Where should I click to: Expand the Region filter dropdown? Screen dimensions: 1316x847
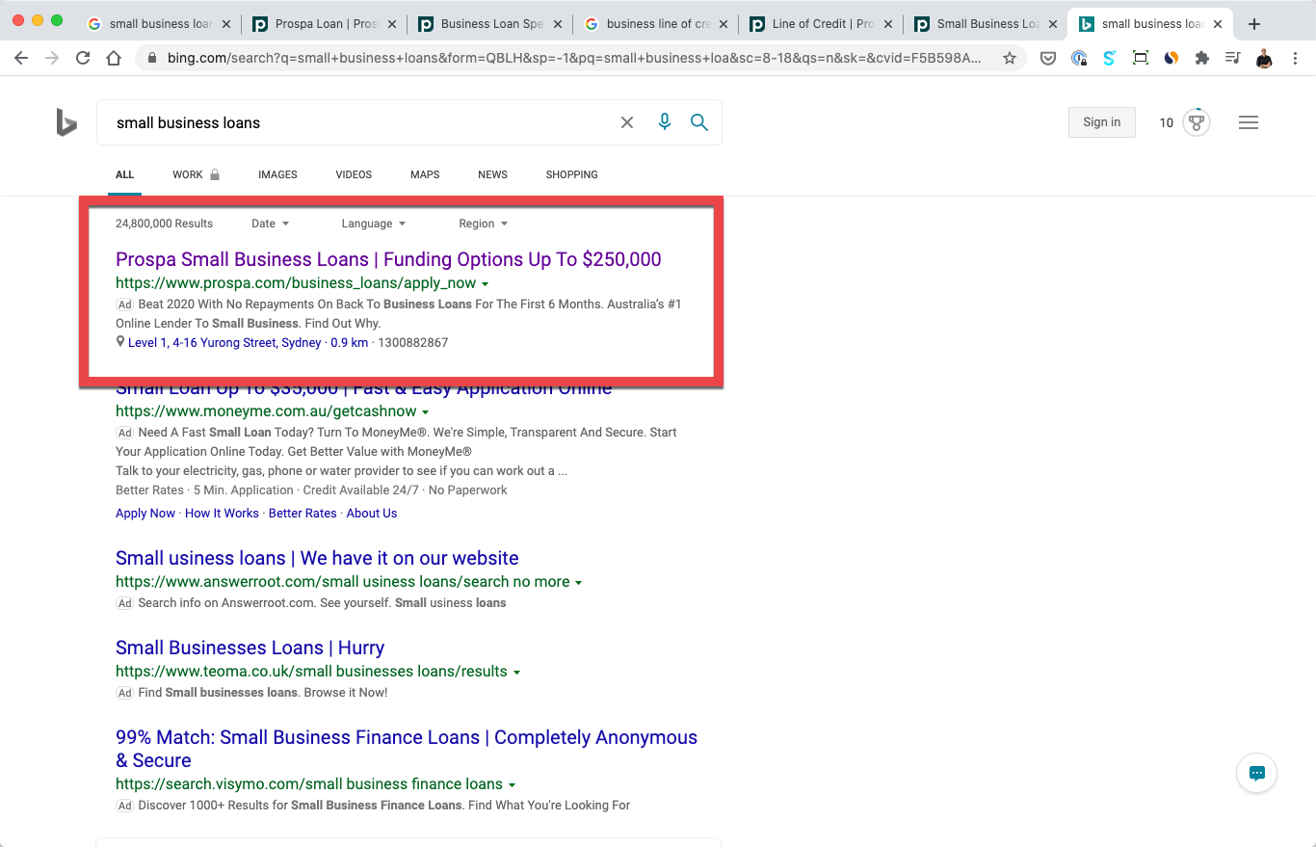(x=483, y=224)
